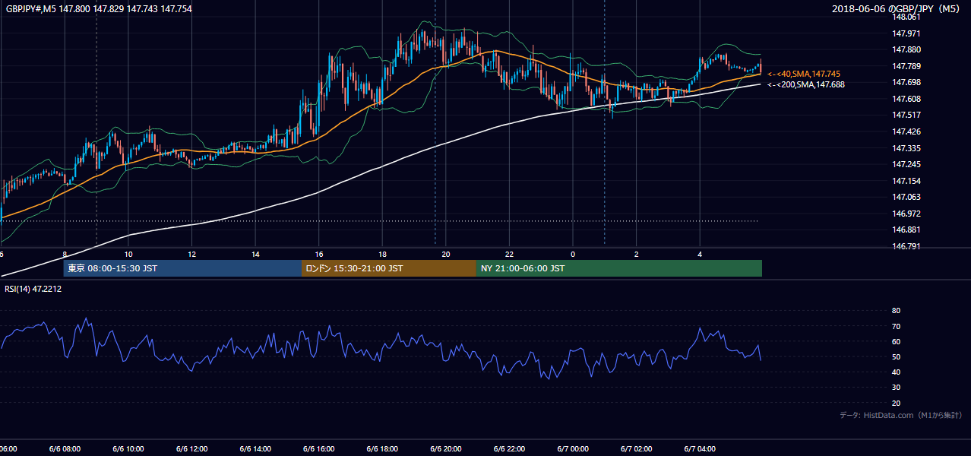The image size is (971, 456).
Task: Click the 6/7 00:00 date axis label
Action: pos(573,449)
